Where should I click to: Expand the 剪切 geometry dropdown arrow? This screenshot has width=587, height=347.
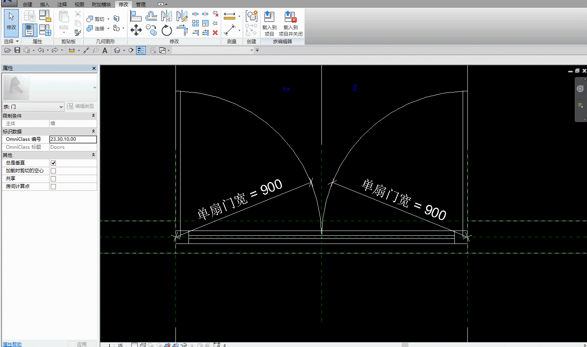pyautogui.click(x=108, y=19)
